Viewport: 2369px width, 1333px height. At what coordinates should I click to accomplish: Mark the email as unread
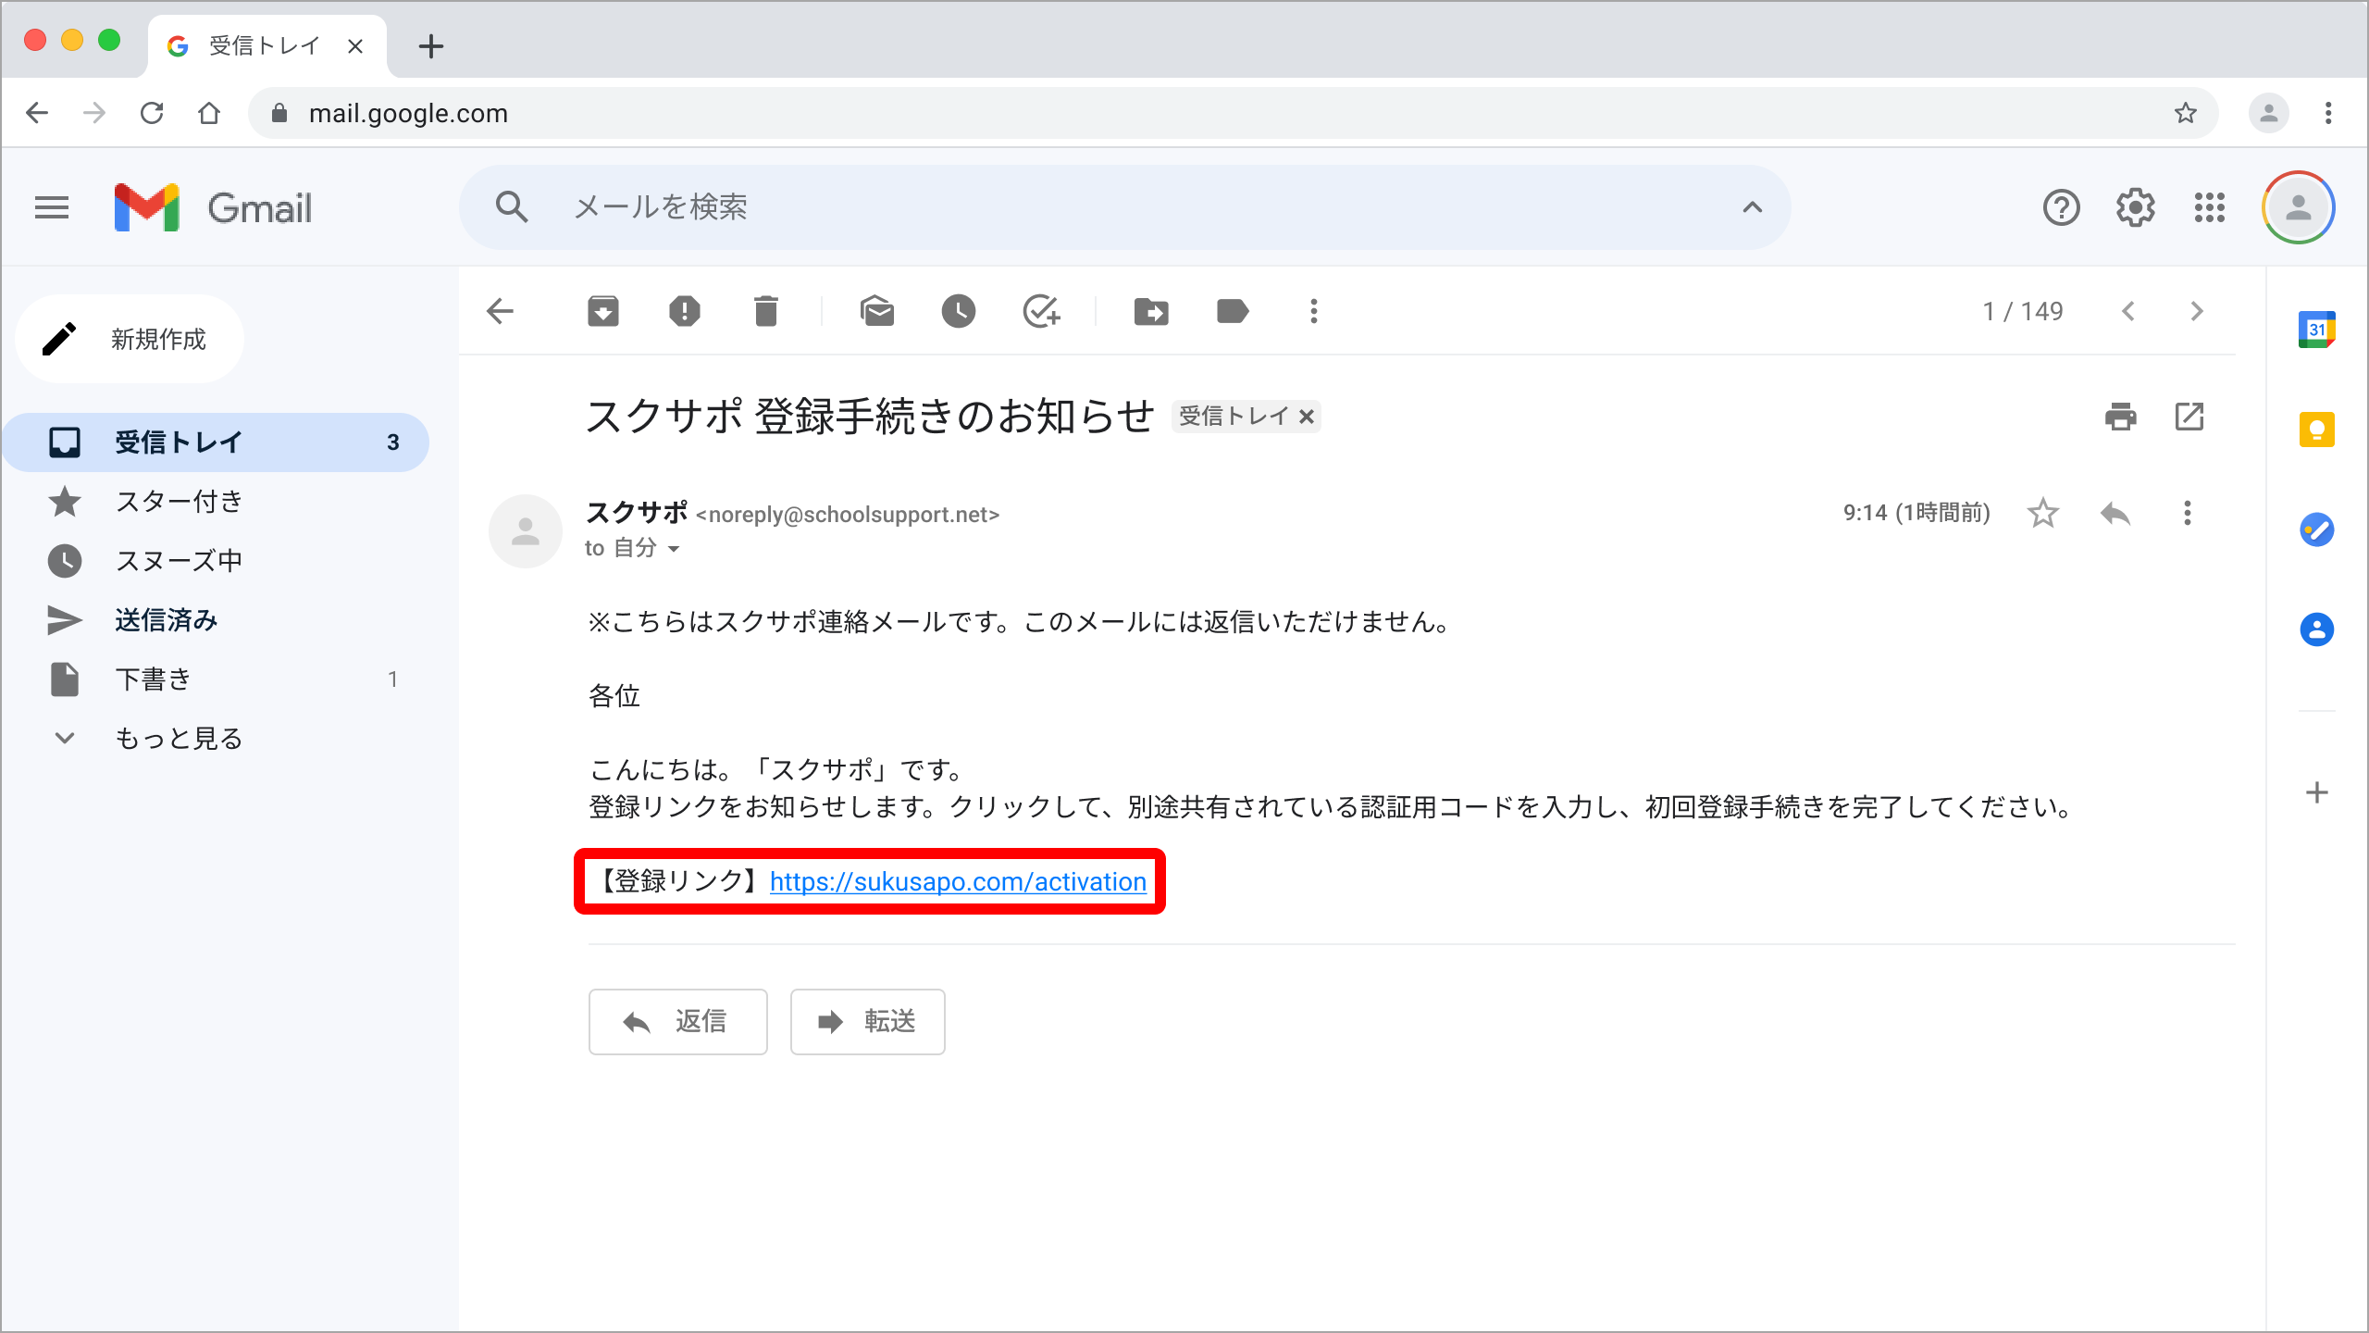point(876,311)
